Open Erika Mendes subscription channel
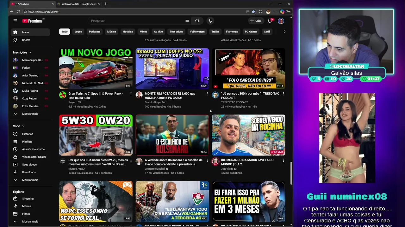Viewport: 405px width, 227px height. (x=31, y=106)
